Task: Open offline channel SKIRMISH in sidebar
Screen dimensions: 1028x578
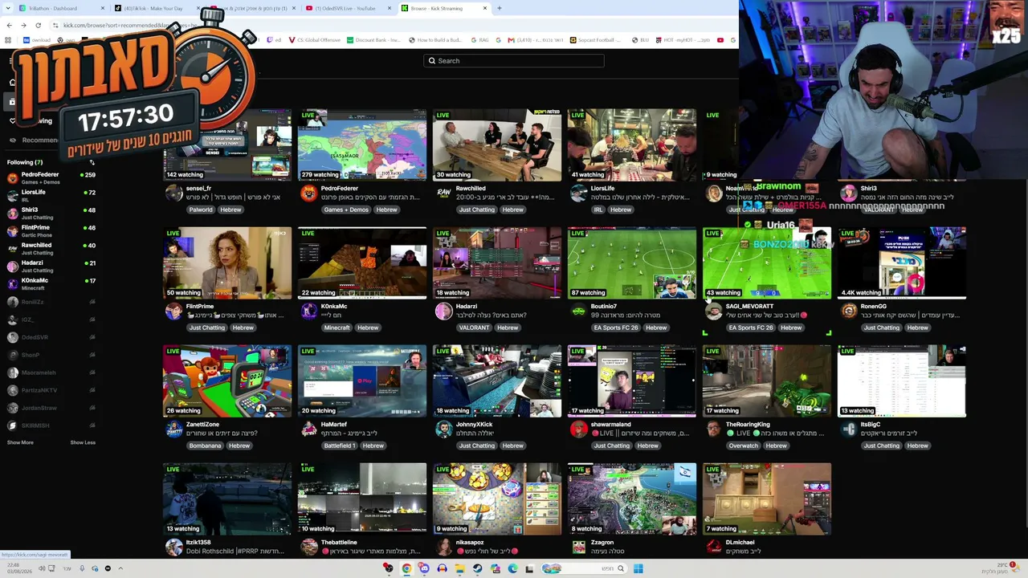Action: [50, 425]
